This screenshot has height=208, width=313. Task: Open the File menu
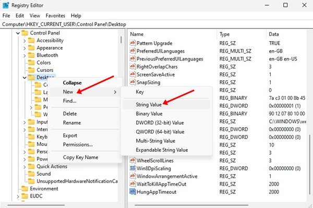(x=6, y=16)
